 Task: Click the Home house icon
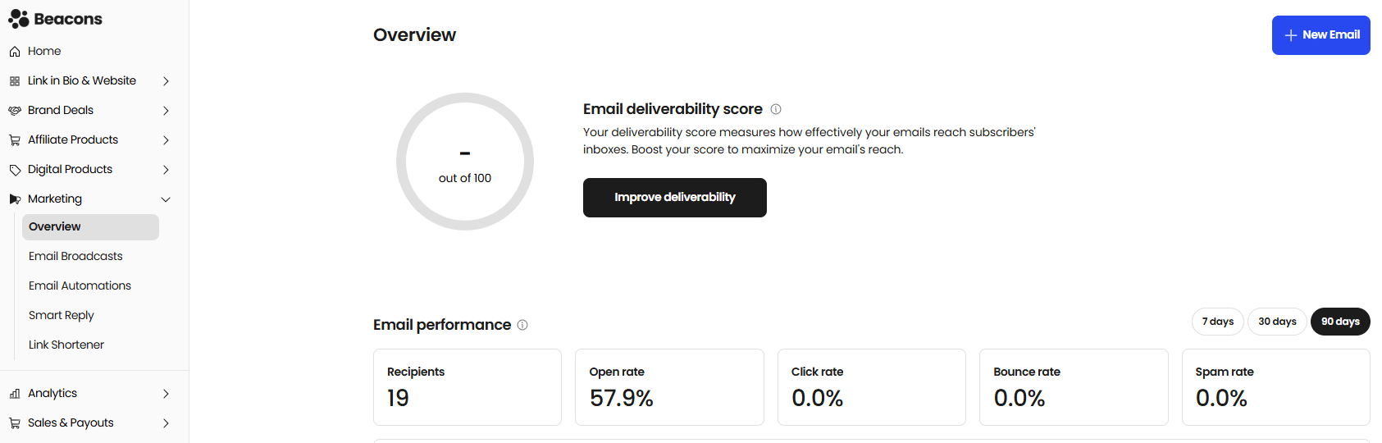15,52
